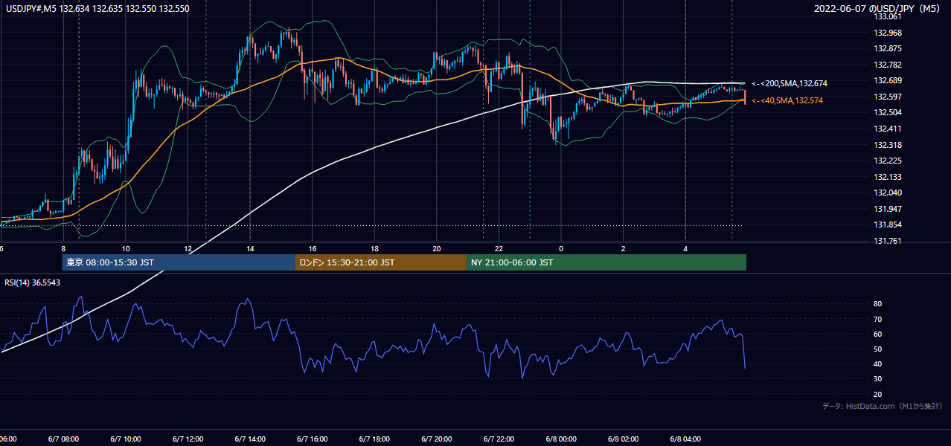This screenshot has height=446, width=951.
Task: Click bottom date label 6/8 02:00
Action: (623, 439)
